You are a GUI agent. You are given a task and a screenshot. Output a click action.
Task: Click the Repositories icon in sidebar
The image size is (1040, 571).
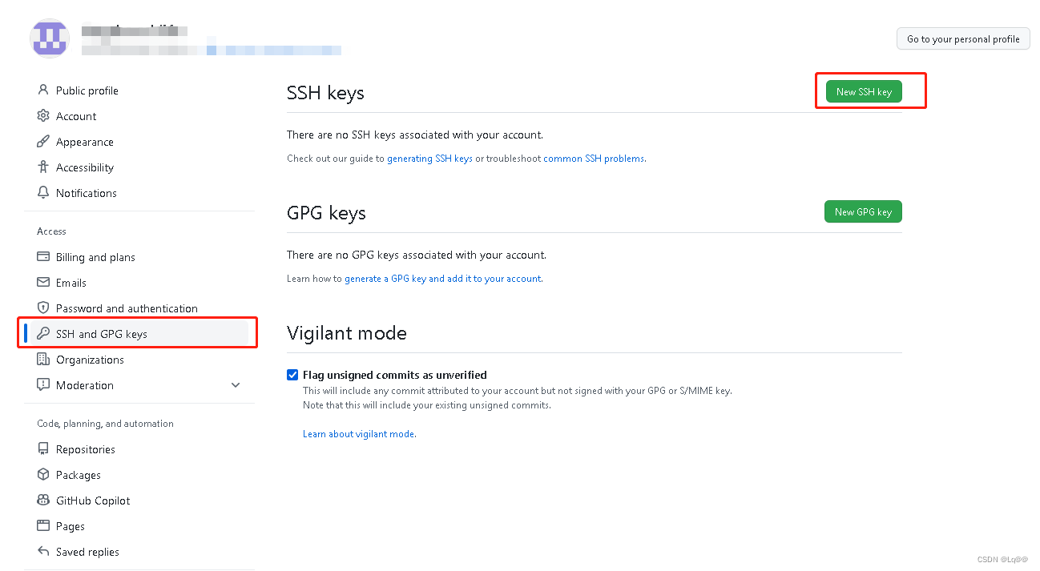click(x=43, y=449)
